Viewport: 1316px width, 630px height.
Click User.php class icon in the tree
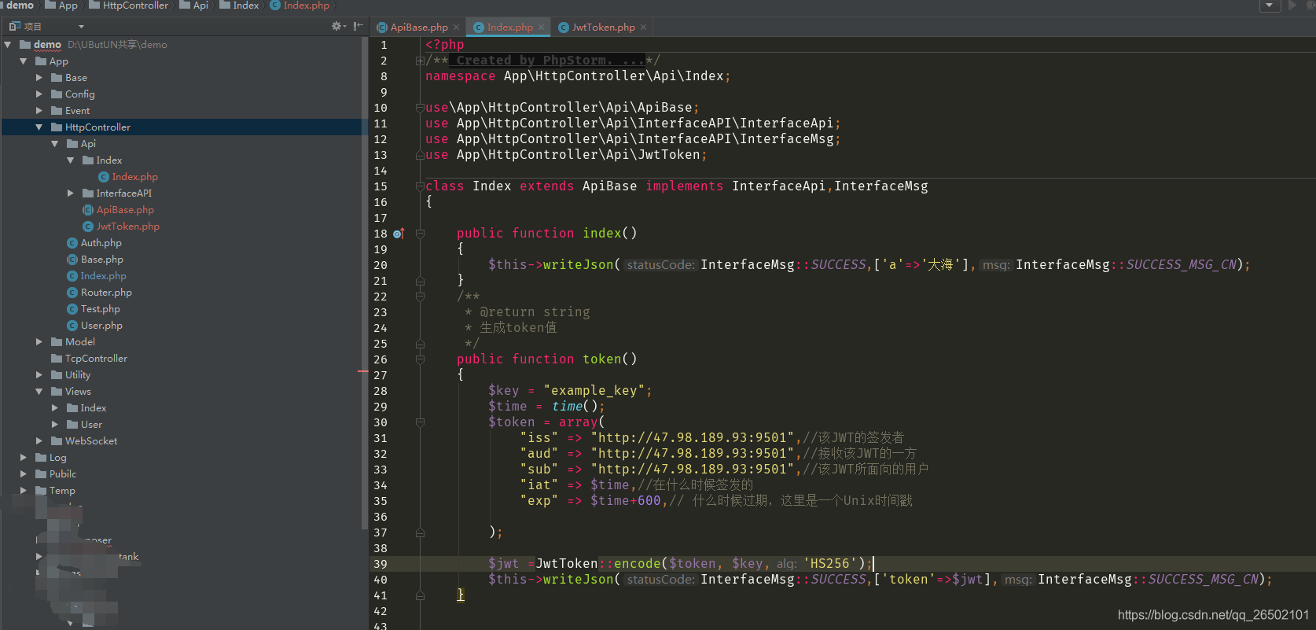click(x=72, y=326)
